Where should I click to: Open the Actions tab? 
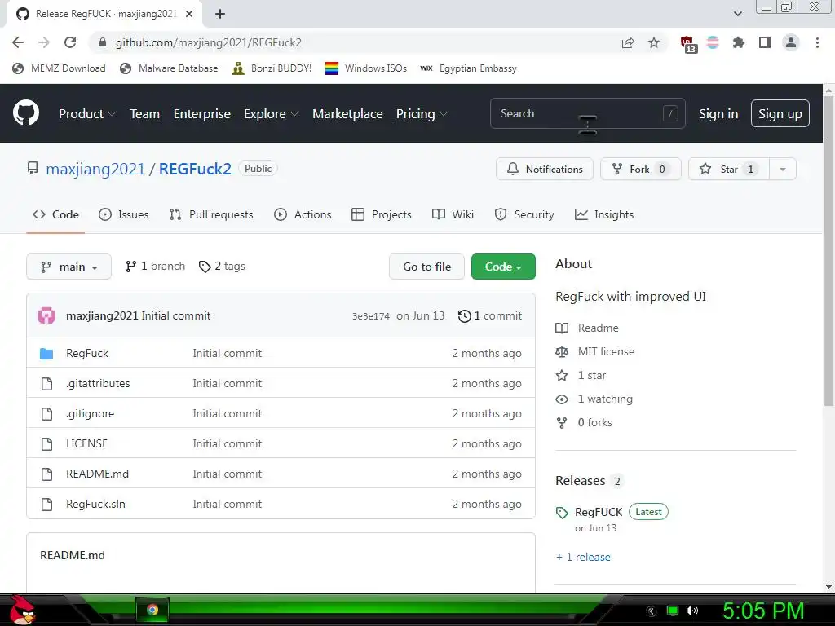coord(303,214)
